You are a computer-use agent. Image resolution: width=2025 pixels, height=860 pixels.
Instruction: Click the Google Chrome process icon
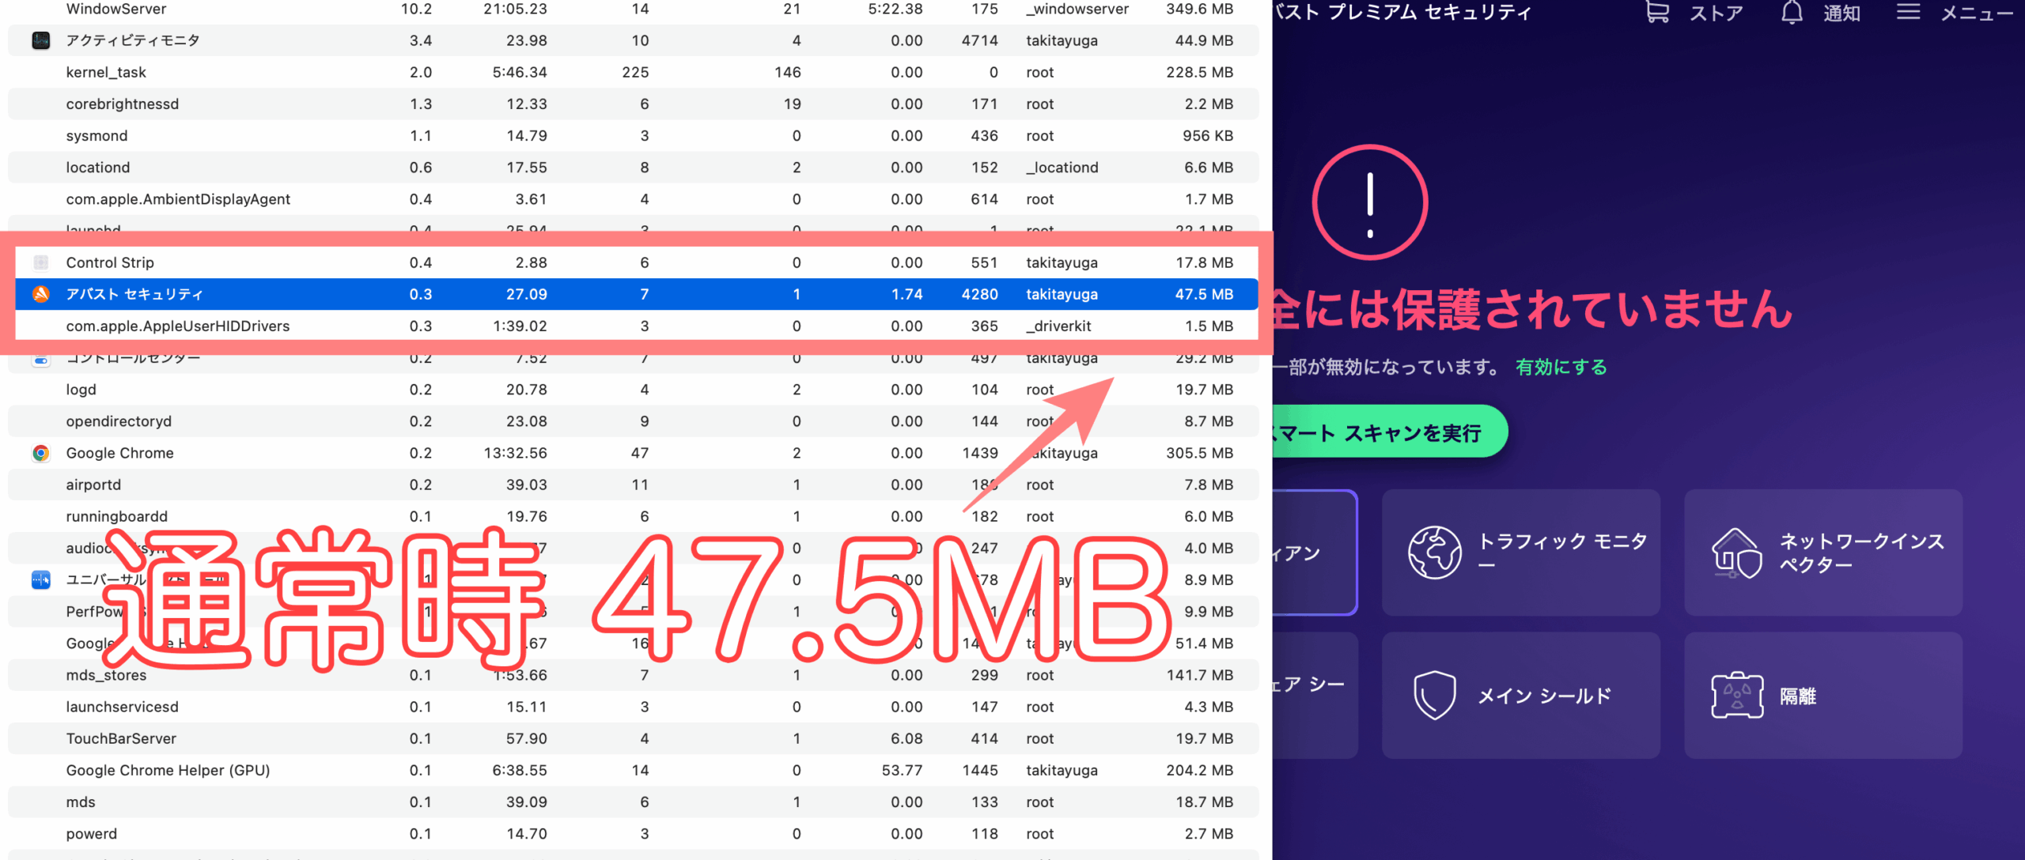[x=41, y=453]
